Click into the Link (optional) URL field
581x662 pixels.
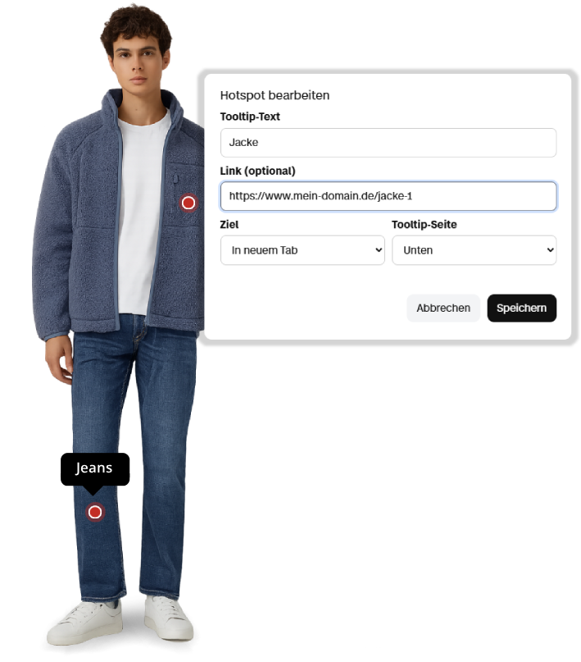tap(388, 196)
